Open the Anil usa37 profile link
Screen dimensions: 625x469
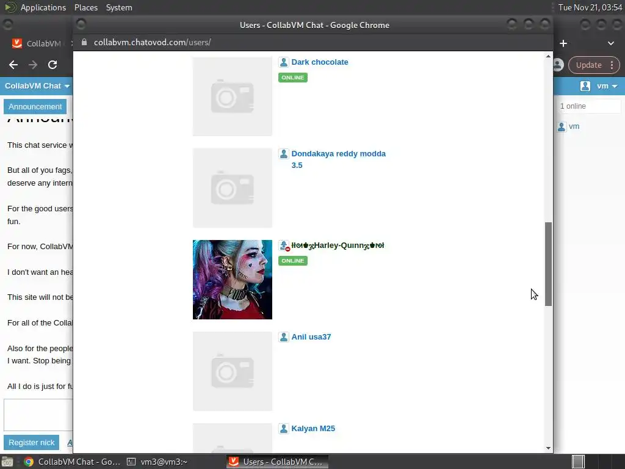tap(311, 337)
